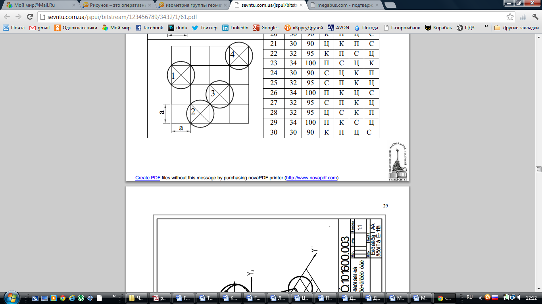Open the gmail bookmark
This screenshot has width=542, height=304.
point(40,28)
